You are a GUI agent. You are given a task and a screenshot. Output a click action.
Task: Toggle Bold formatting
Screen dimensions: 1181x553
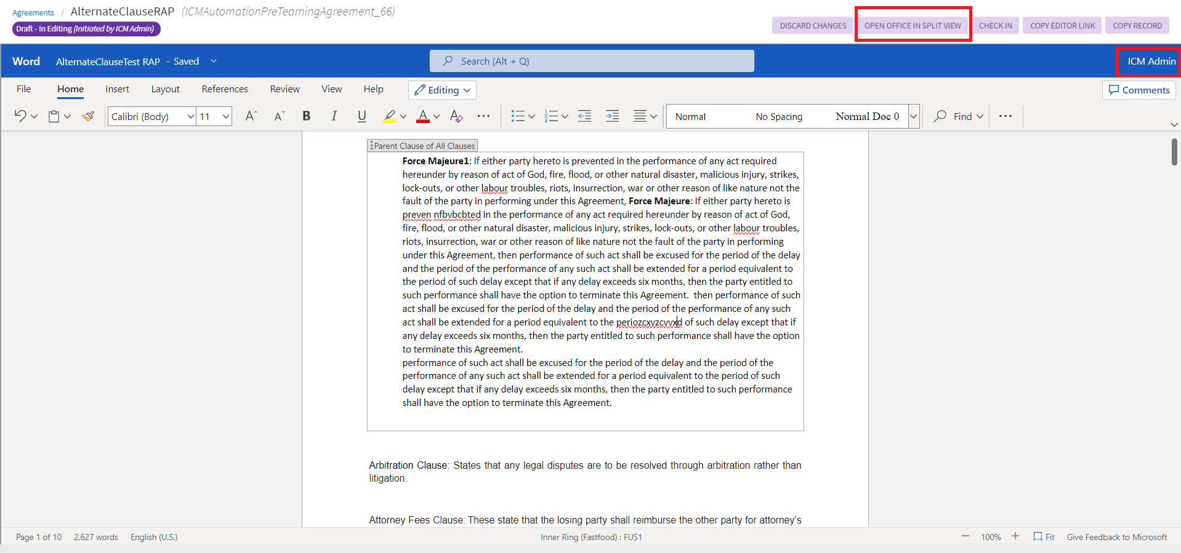pos(306,116)
